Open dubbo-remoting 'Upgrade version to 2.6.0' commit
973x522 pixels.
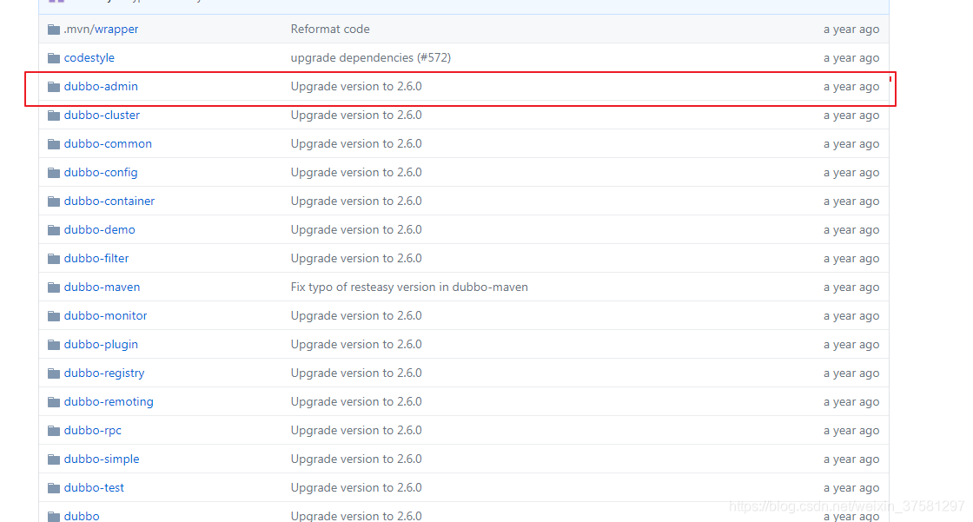[x=356, y=401]
